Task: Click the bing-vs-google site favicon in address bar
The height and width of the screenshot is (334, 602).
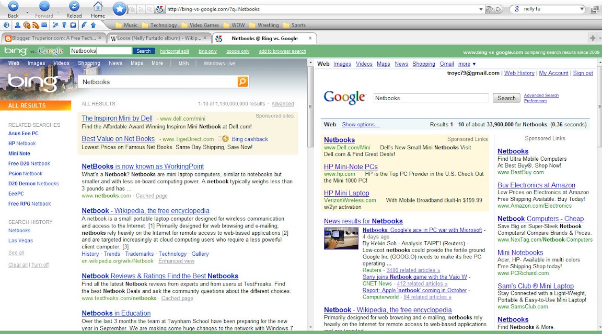Action: click(160, 9)
